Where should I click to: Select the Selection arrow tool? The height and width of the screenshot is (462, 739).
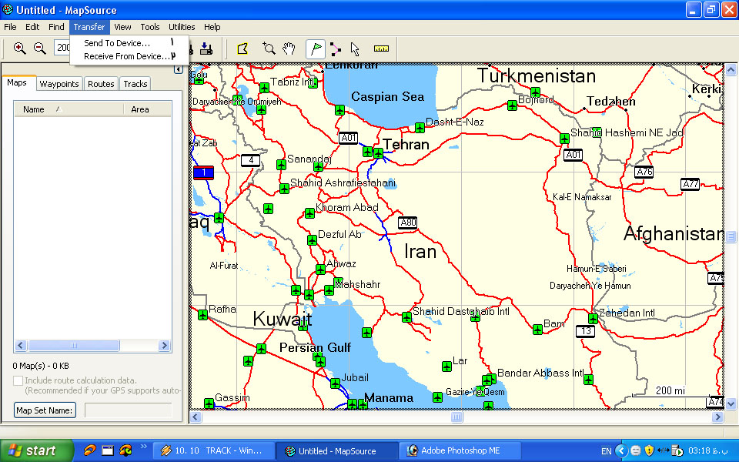pos(355,49)
